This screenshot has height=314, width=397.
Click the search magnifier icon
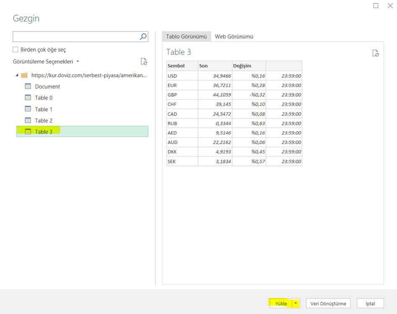coord(143,37)
